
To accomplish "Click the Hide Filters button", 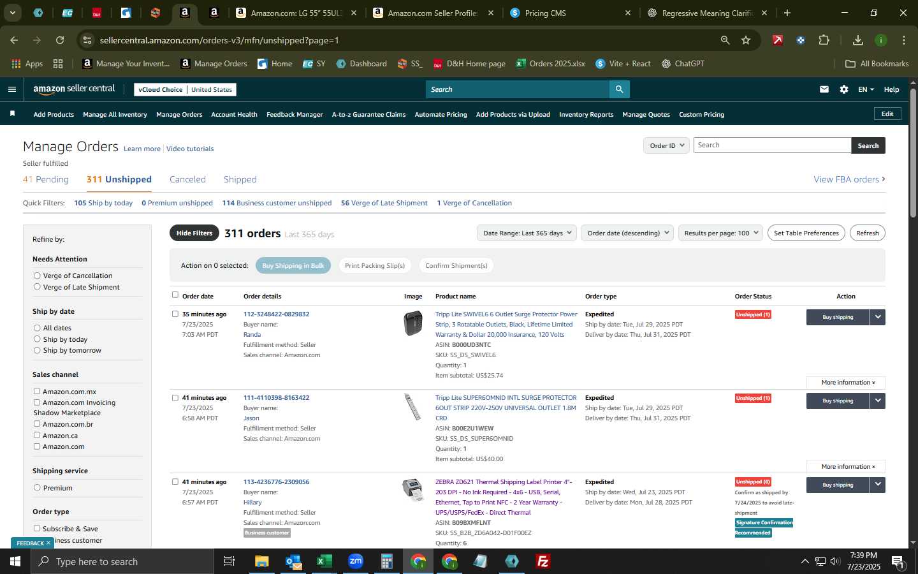I will click(x=194, y=233).
